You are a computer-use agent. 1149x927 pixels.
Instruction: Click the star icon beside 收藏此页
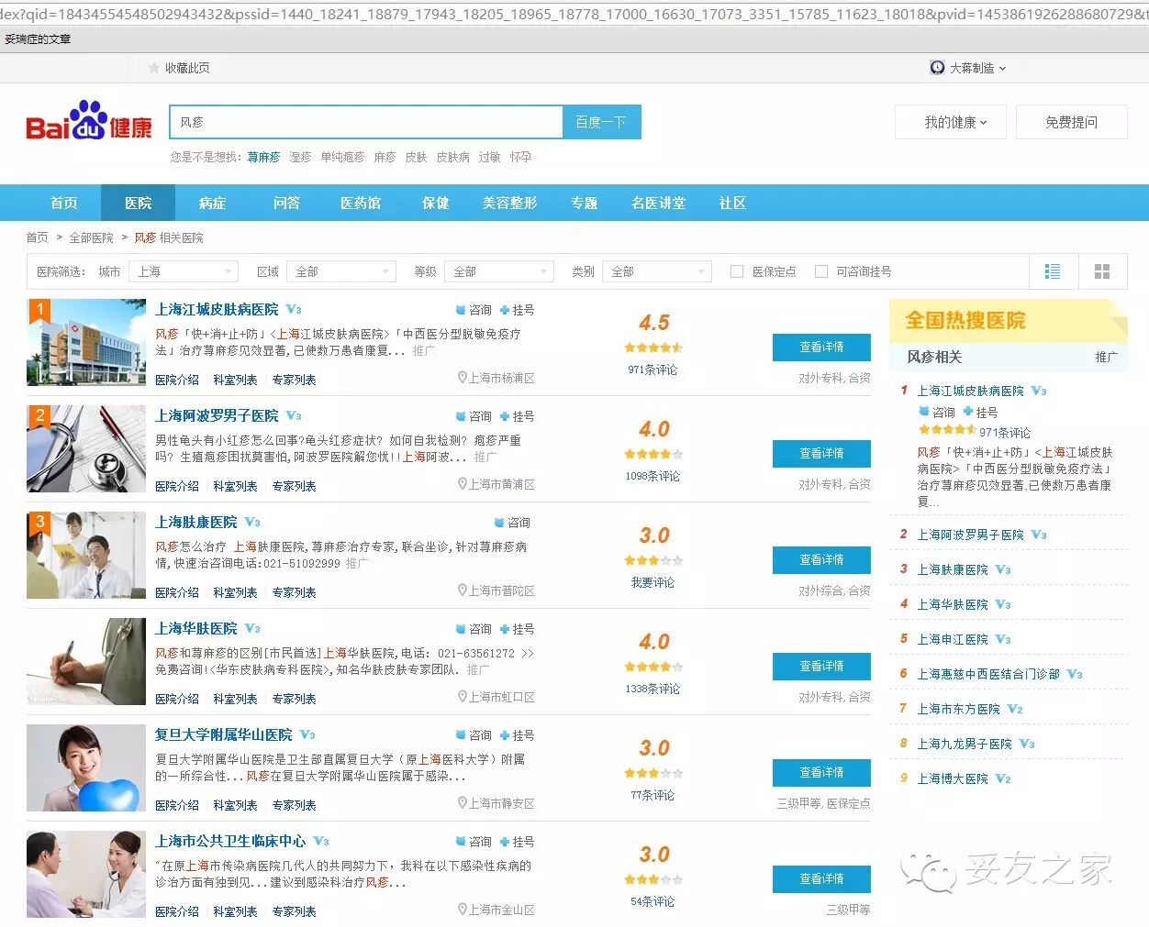[154, 68]
